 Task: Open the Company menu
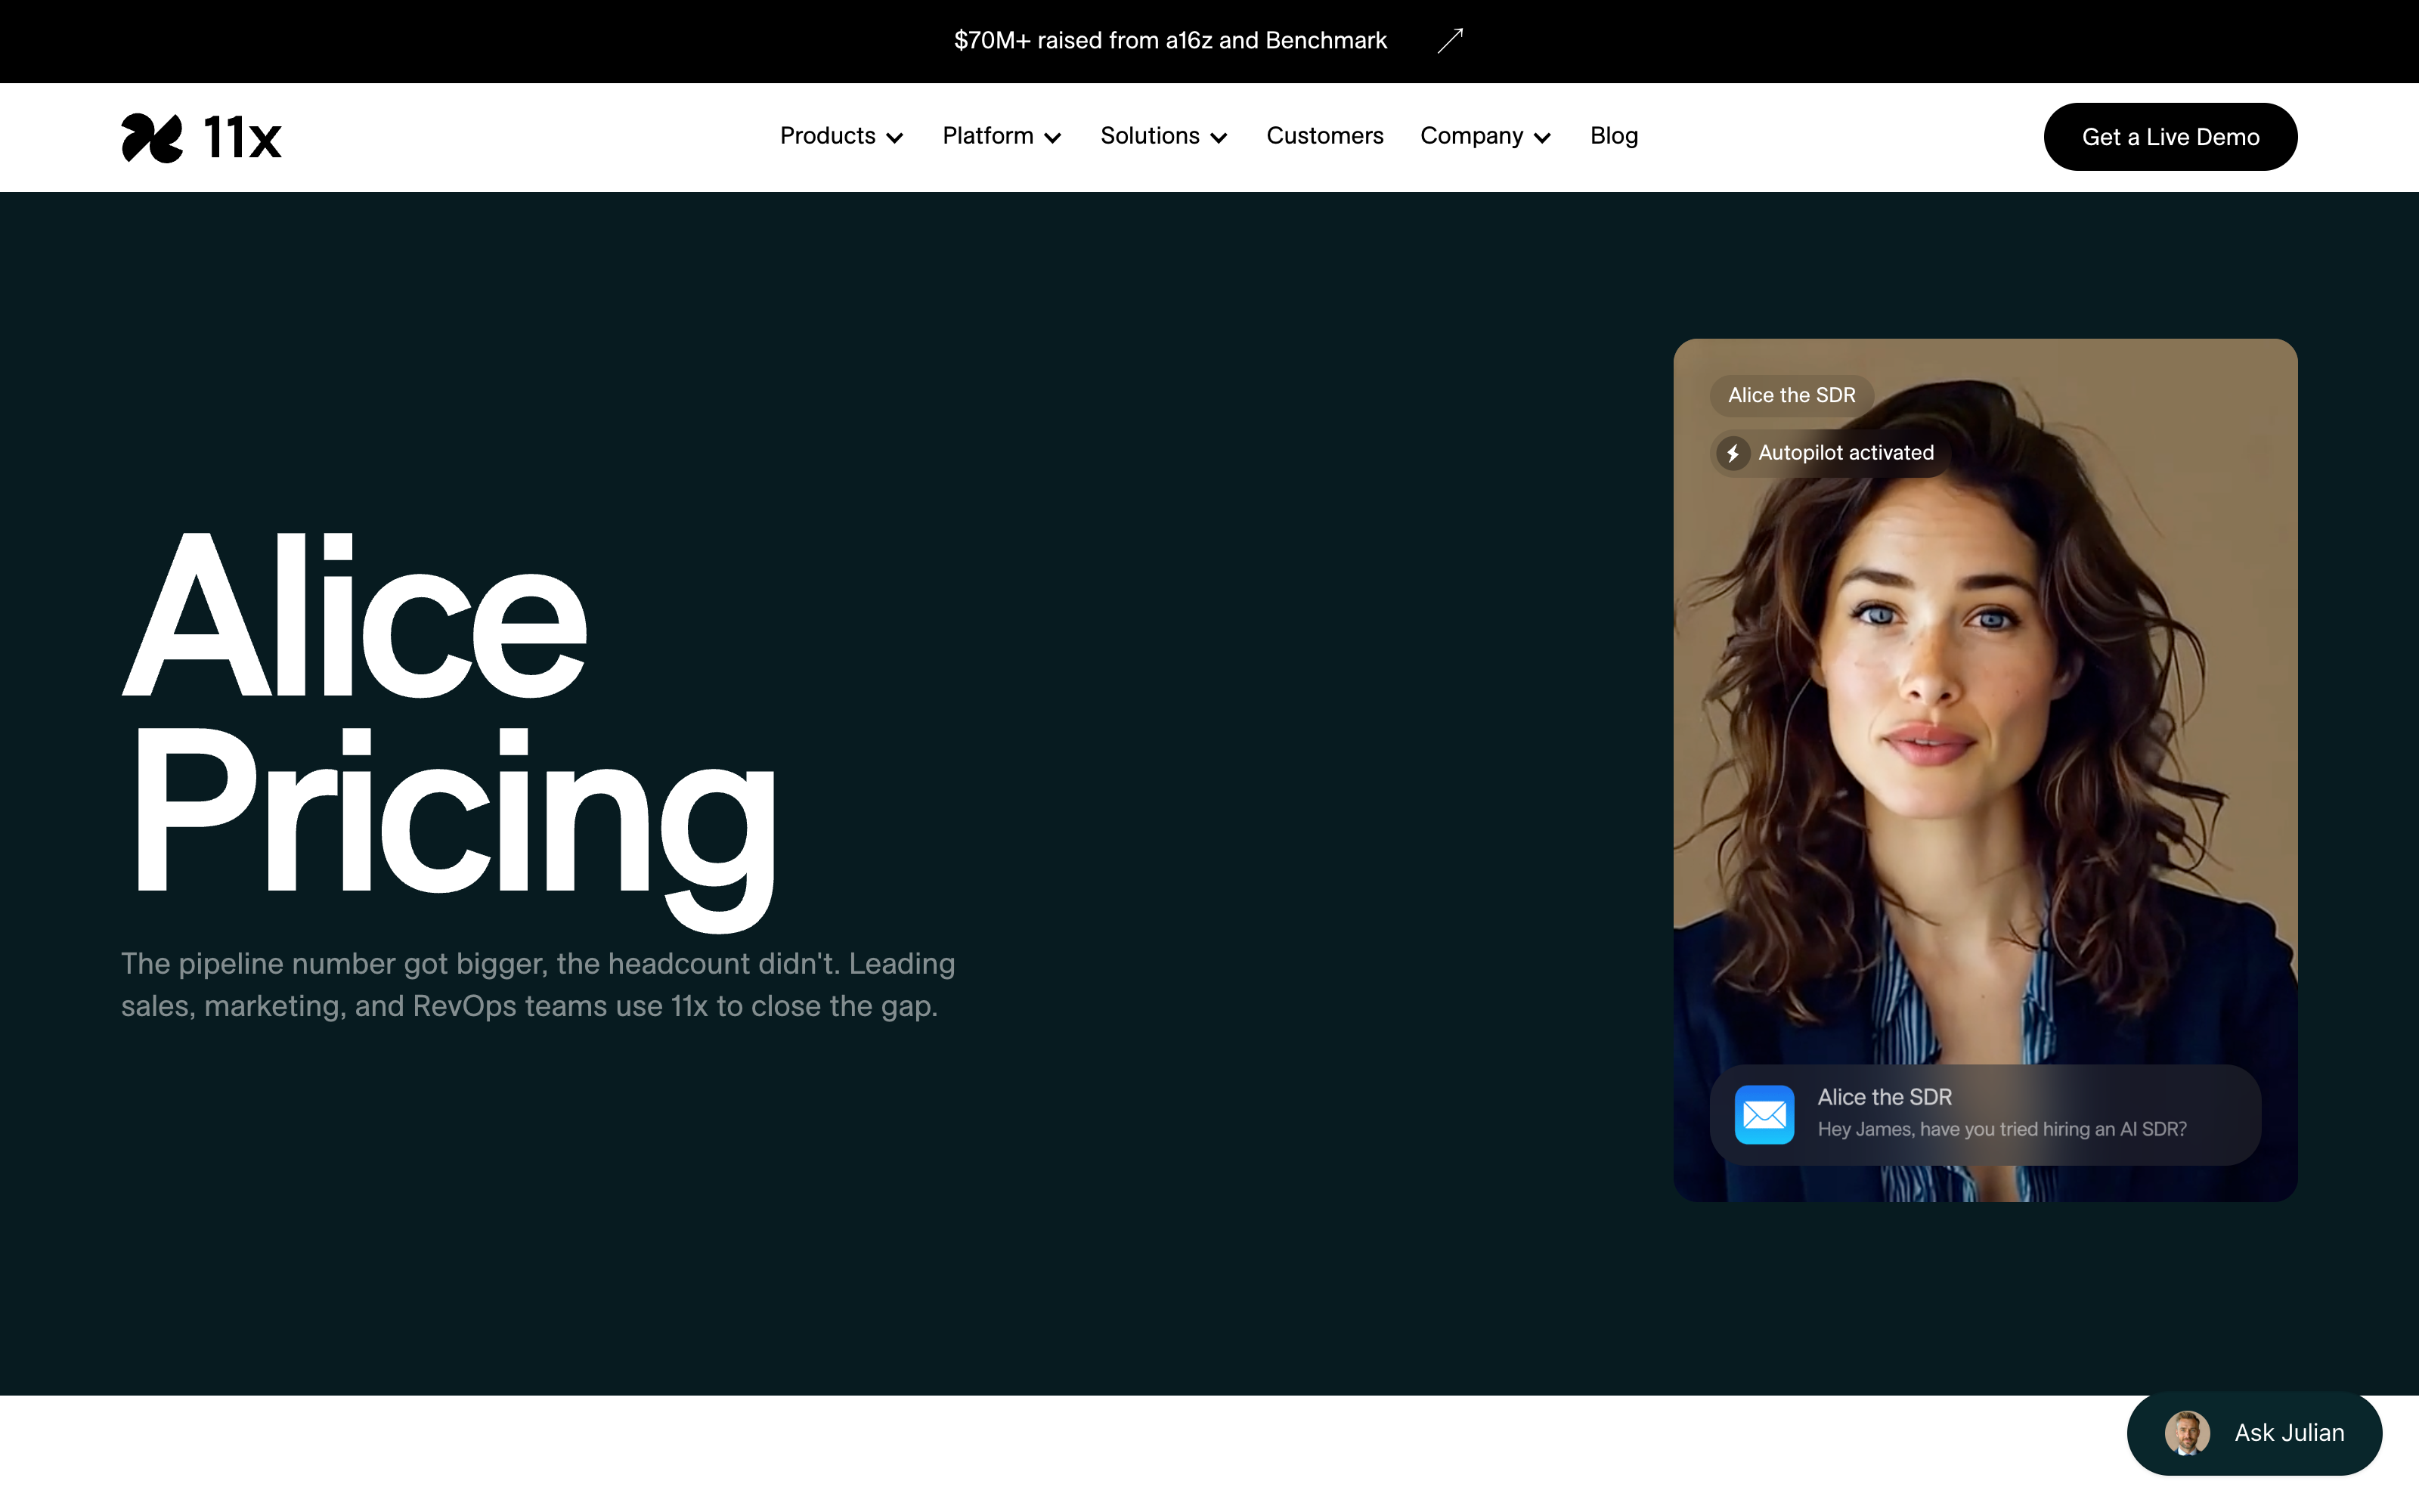pyautogui.click(x=1485, y=136)
